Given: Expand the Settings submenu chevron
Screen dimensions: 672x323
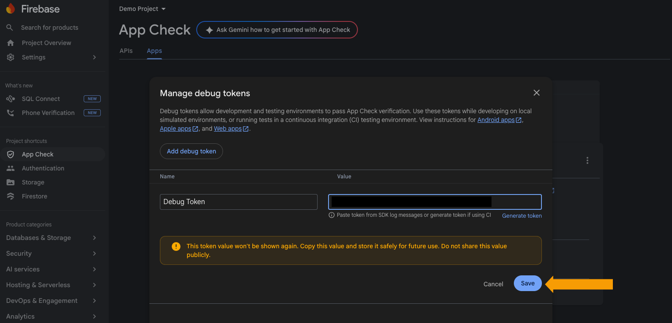Looking at the screenshot, I should [95, 57].
